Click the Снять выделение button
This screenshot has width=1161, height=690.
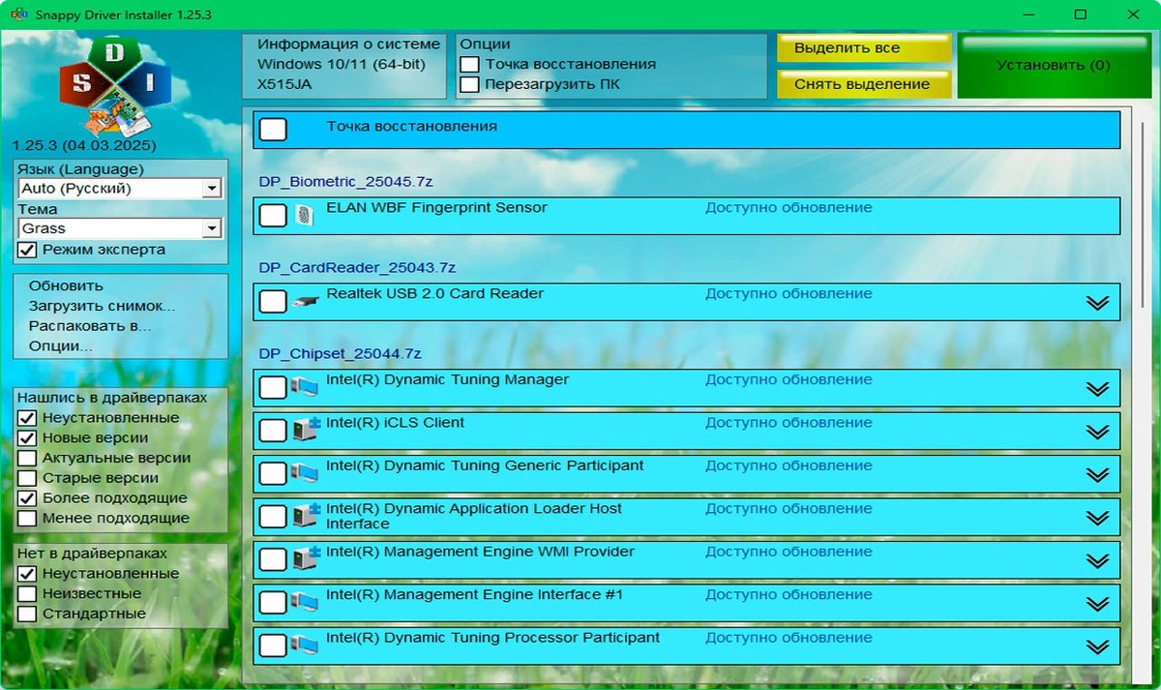tap(864, 84)
